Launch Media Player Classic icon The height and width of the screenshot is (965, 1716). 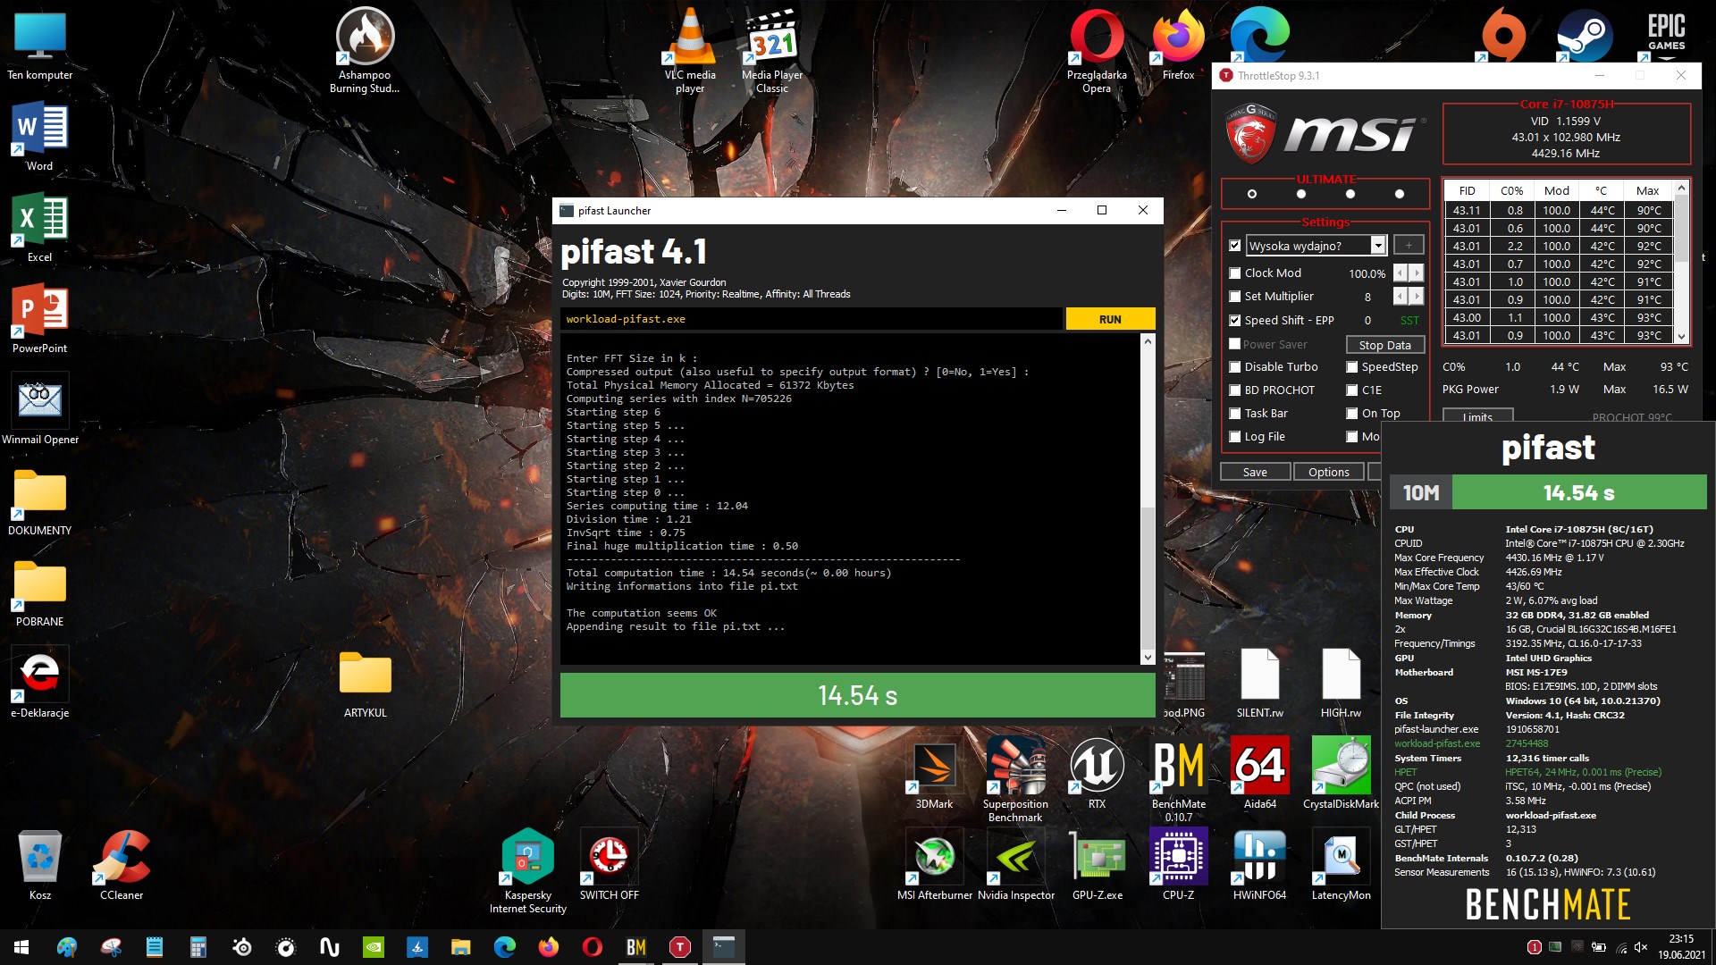771,50
